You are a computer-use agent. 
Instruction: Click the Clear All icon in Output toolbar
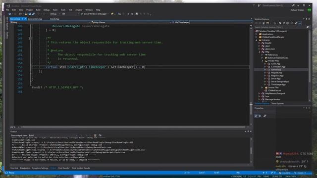coord(95,135)
